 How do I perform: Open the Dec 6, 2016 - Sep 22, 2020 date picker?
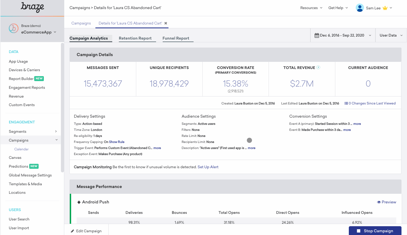(x=343, y=35)
